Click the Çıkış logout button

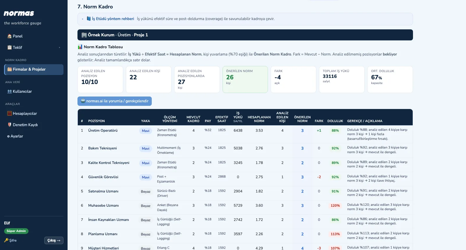[x=54, y=240]
